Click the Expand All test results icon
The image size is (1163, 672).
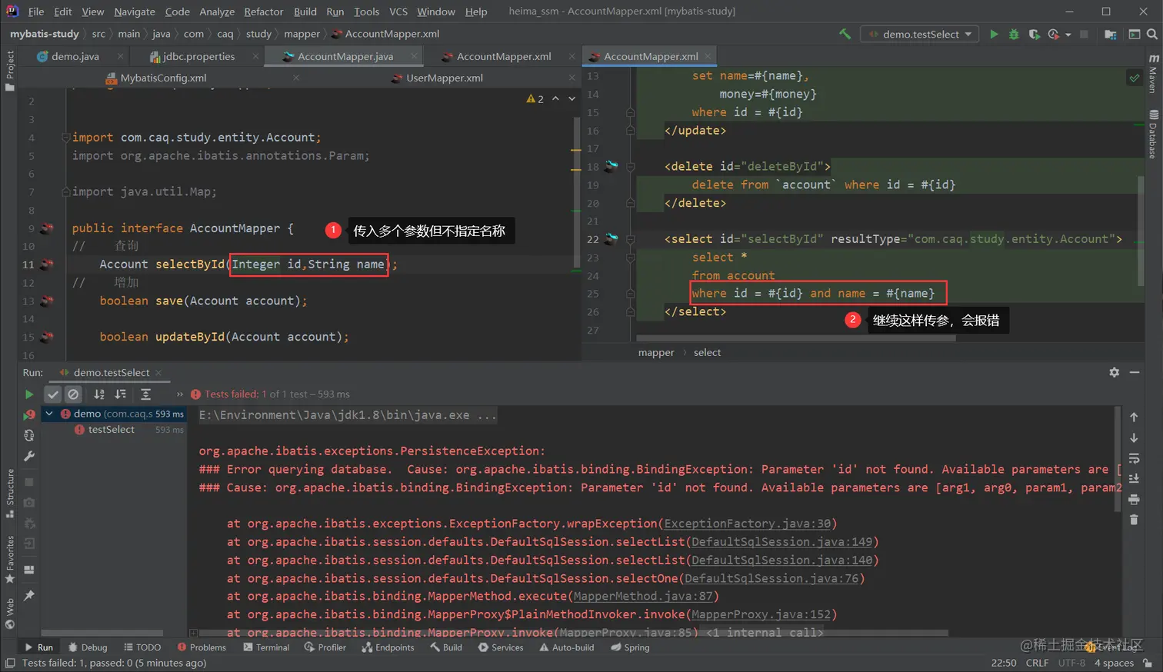click(146, 394)
